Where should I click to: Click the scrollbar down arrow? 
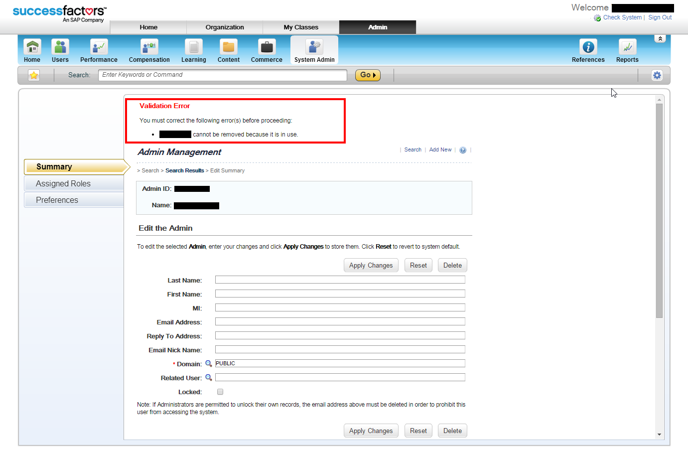(x=659, y=435)
